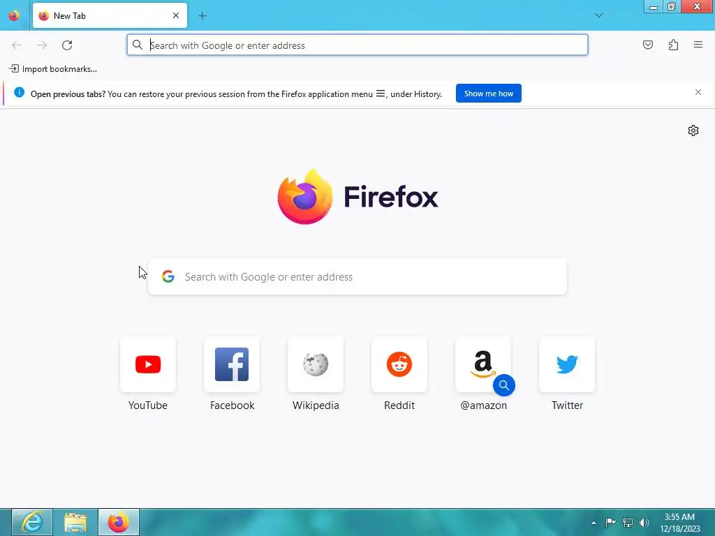The height and width of the screenshot is (536, 715).
Task: Expand the list all tabs chevron
Action: click(598, 15)
